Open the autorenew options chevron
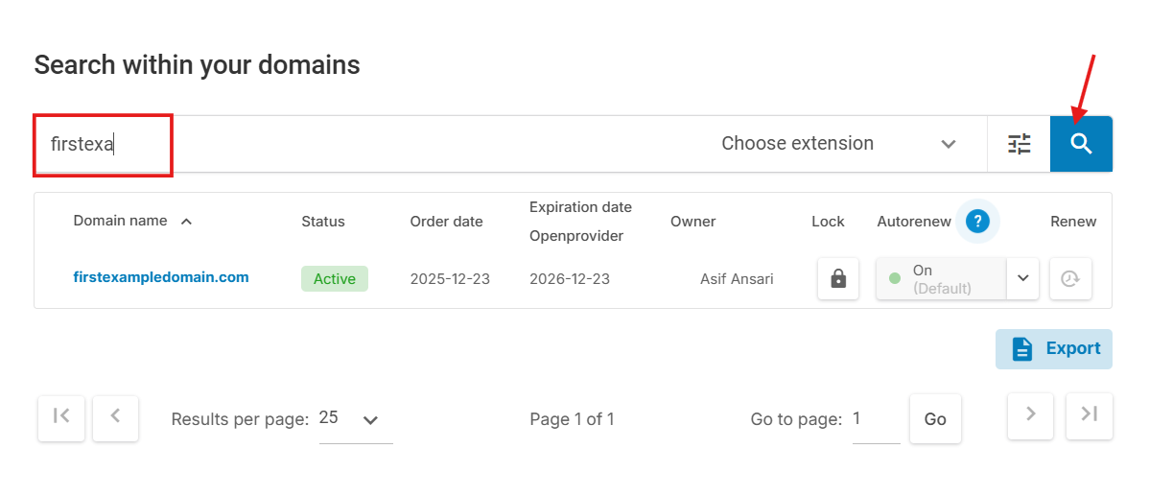 click(1023, 278)
